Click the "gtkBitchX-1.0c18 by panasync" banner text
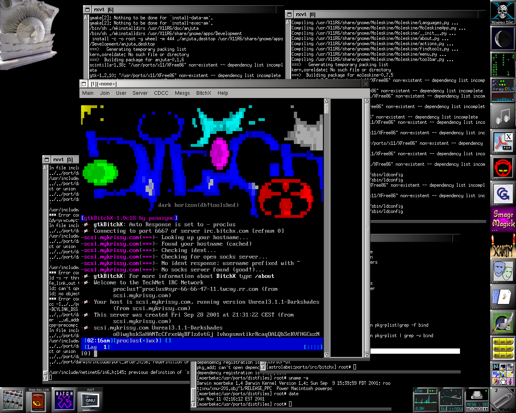 pyautogui.click(x=129, y=218)
